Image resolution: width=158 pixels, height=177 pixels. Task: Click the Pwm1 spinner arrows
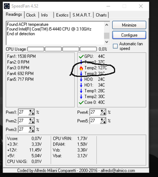coord(32,112)
